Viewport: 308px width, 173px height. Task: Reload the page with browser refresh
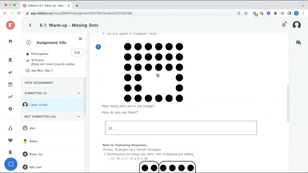19,13
